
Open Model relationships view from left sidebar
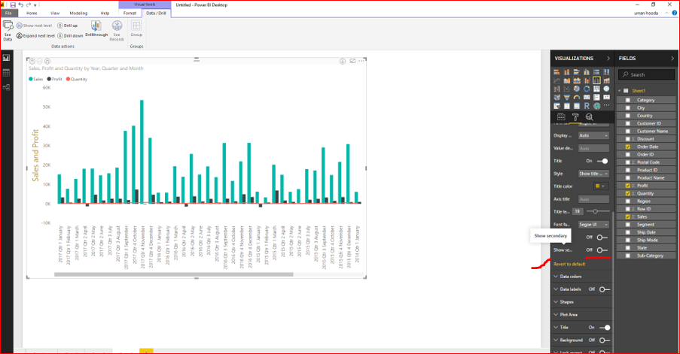click(6, 87)
